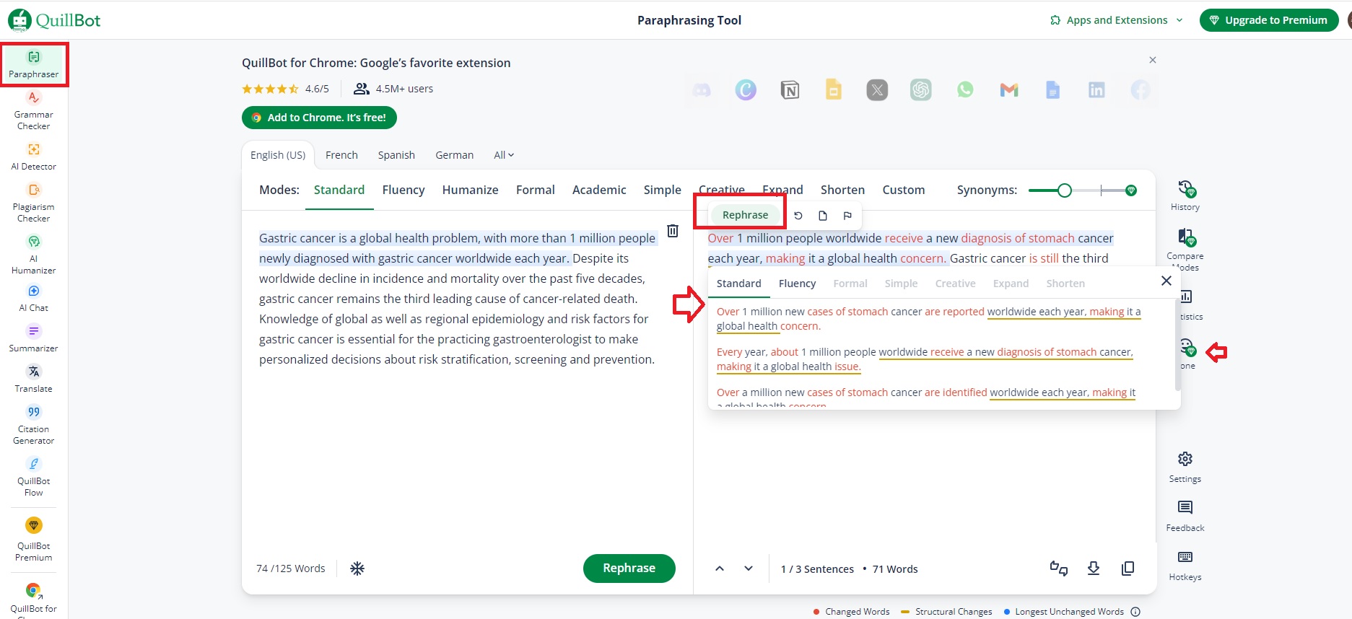The height and width of the screenshot is (619, 1352).
Task: Choose Fluency tab in suggestions popup
Action: (798, 284)
